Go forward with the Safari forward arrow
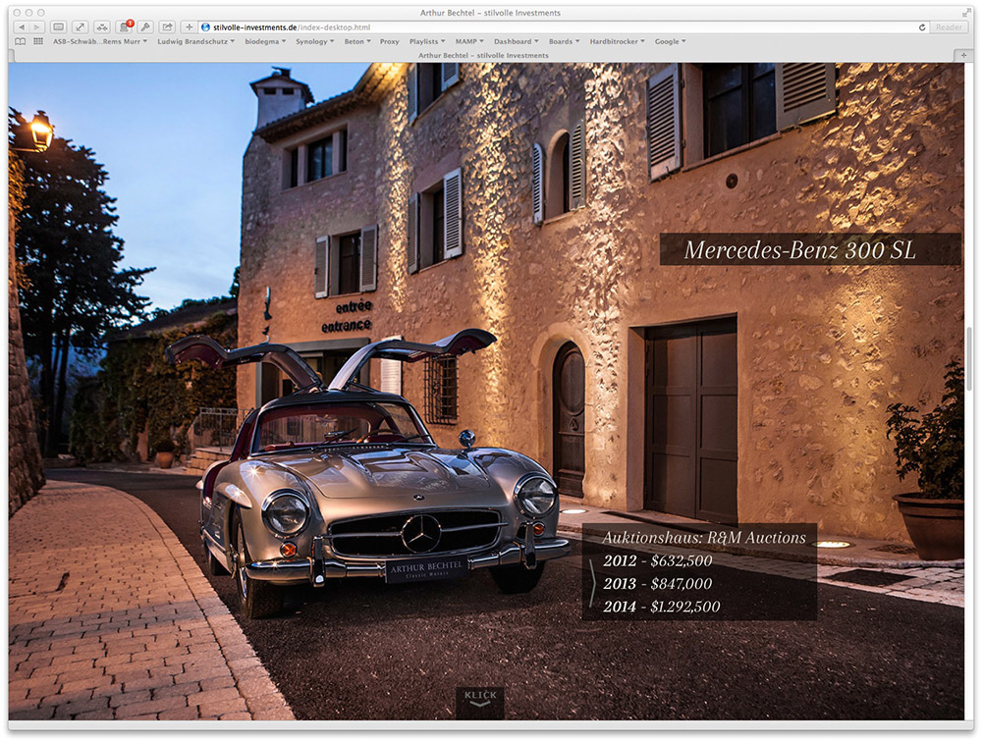The width and height of the screenshot is (982, 742). 36,26
